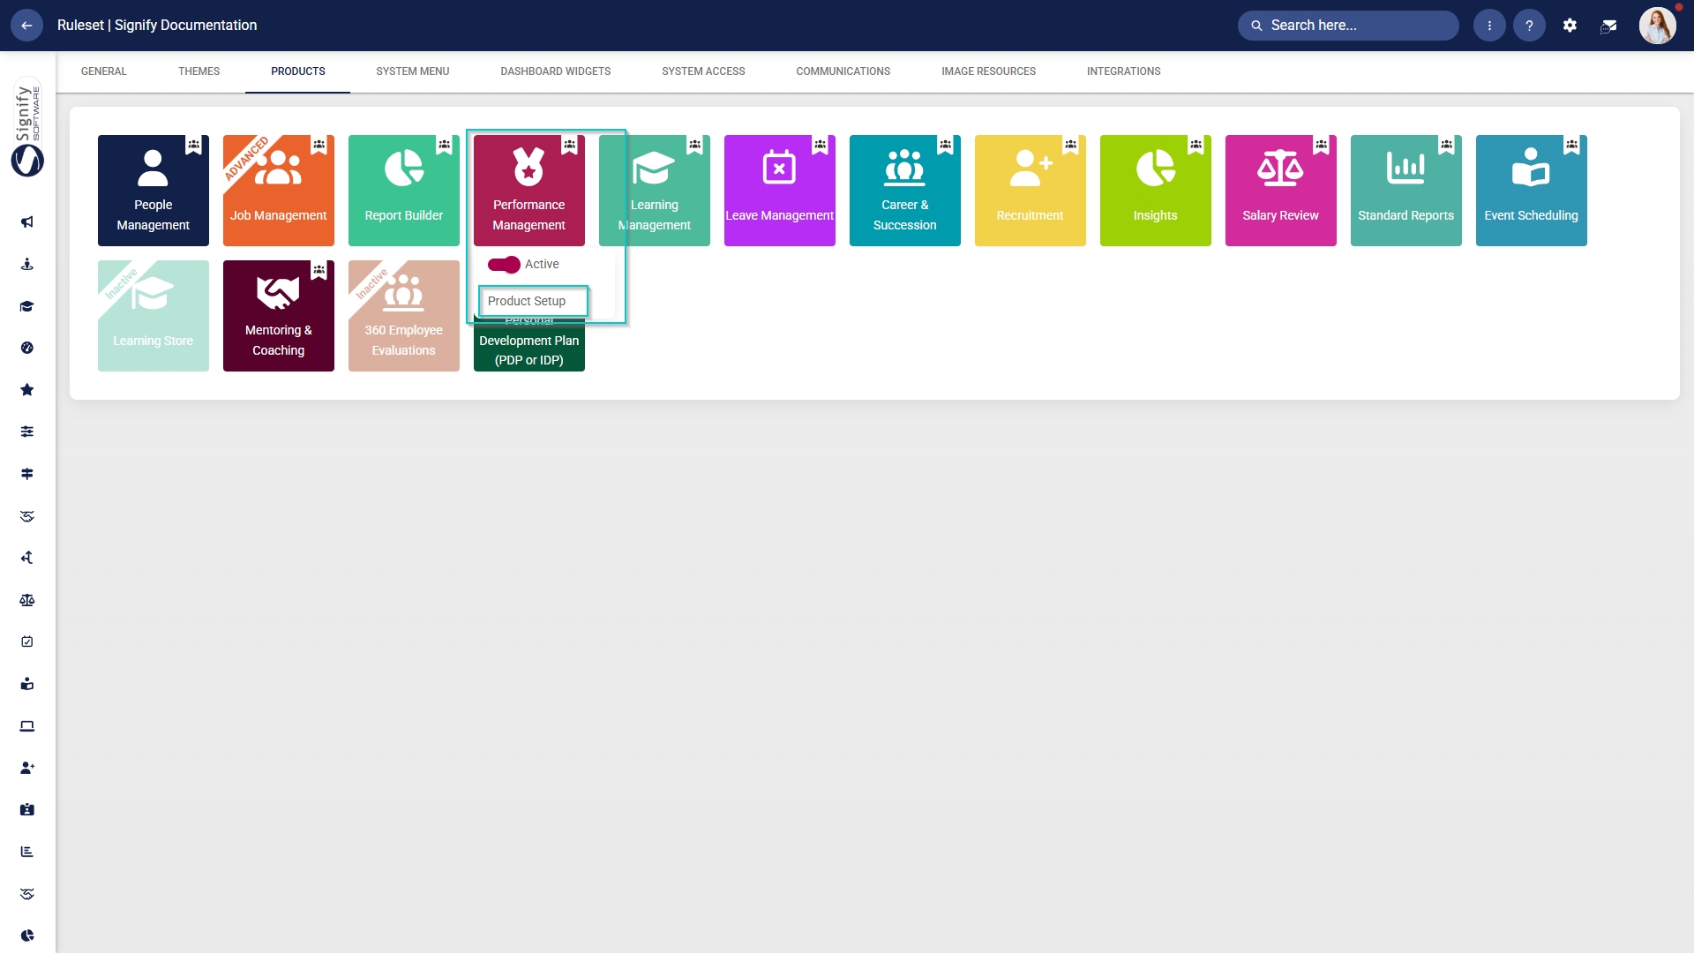Open the add-user sidebar icon
1694x953 pixels.
(27, 768)
